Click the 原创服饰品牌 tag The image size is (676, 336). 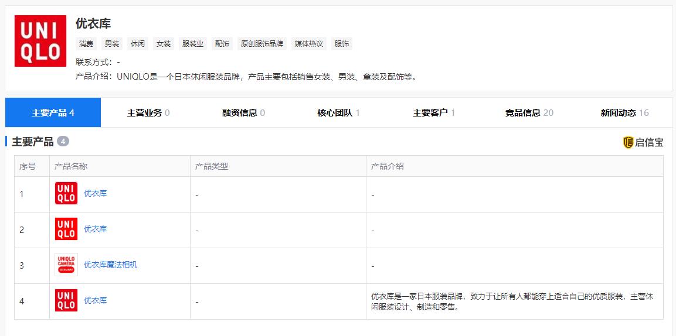[262, 44]
